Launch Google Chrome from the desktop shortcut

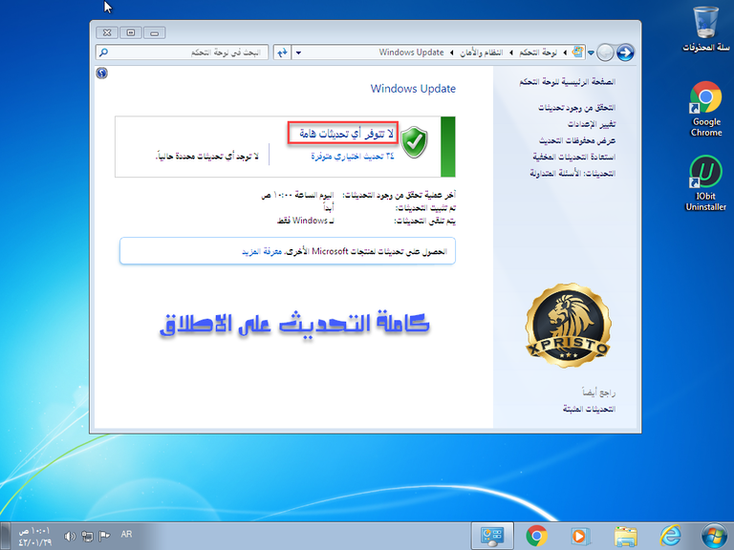tap(706, 109)
